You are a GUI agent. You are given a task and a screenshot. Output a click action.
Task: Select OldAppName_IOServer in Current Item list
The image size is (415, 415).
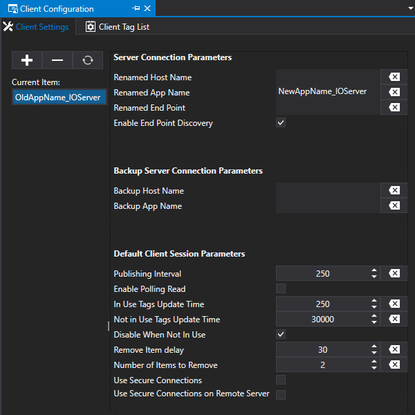(59, 98)
